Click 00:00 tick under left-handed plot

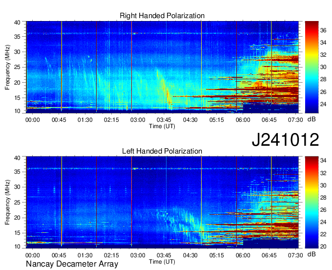pyautogui.click(x=33, y=255)
